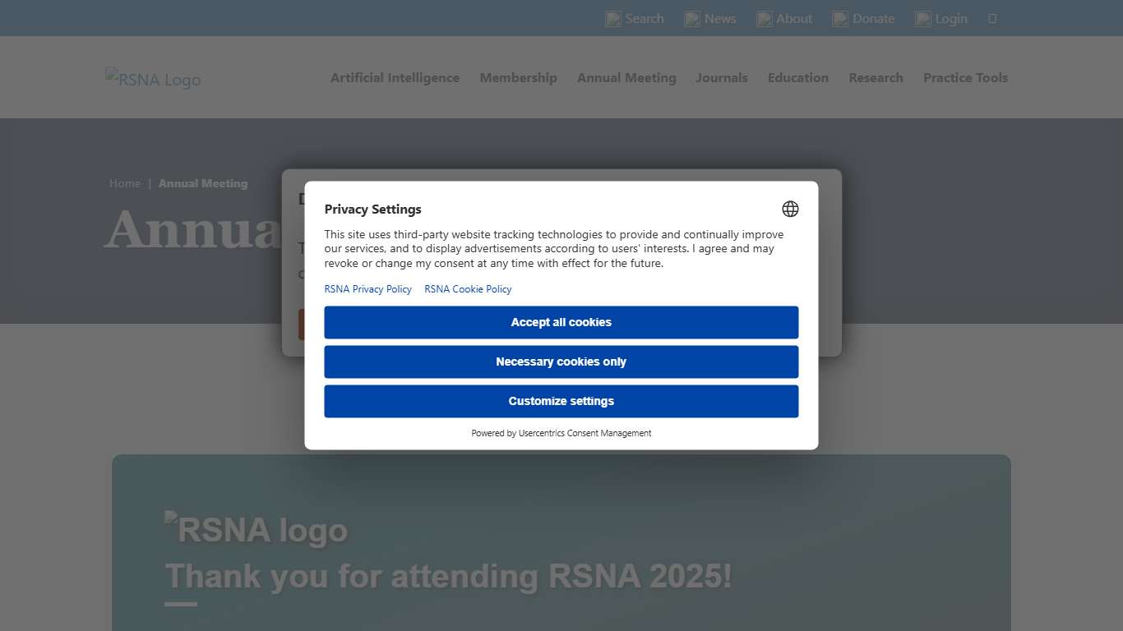The width and height of the screenshot is (1123, 631).
Task: Accept all cookies
Action: coord(561,322)
